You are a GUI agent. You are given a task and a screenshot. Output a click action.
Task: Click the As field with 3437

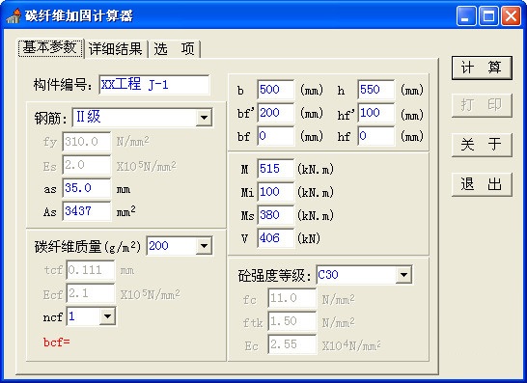86,211
